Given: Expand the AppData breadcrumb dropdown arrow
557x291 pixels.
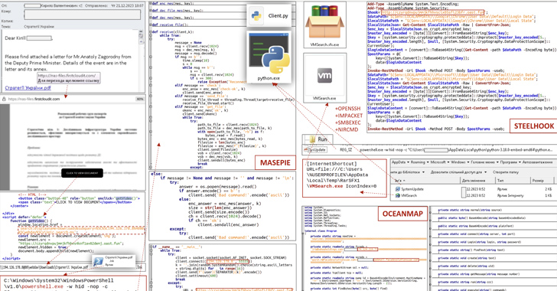Looking at the screenshot, I should (x=408, y=162).
